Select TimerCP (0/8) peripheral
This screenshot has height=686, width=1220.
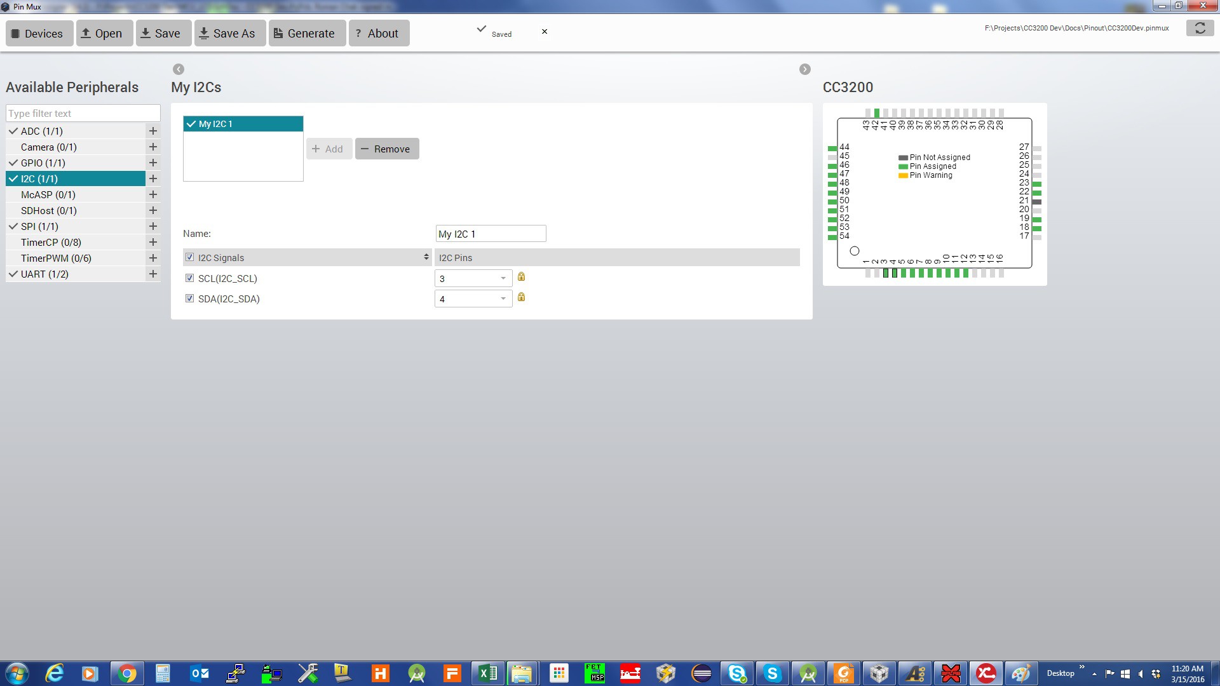[x=76, y=242]
